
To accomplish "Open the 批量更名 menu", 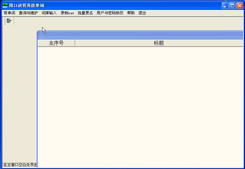I will 85,13.
